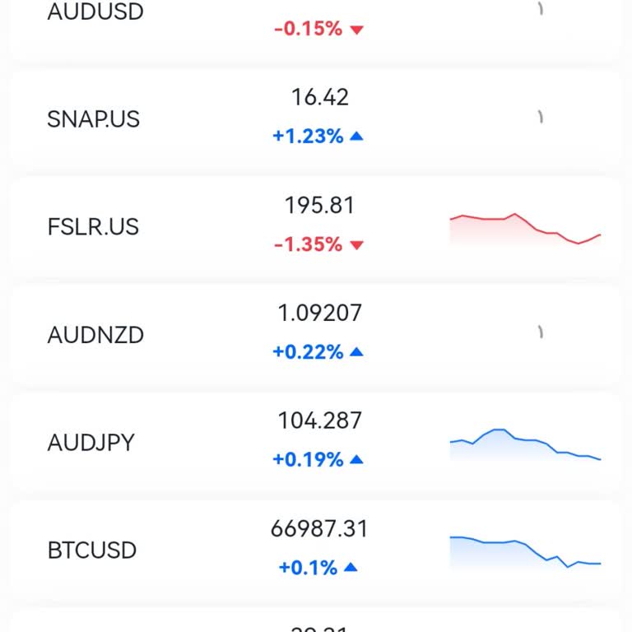This screenshot has height=632, width=632.
Task: Select the FSLR.US symbol name
Action: 94,227
